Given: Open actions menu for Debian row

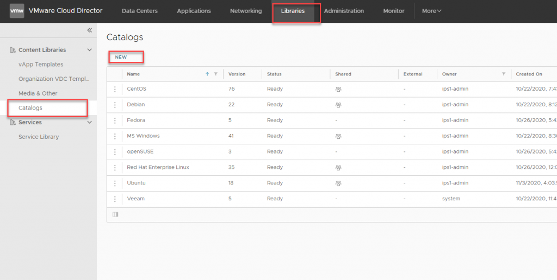Looking at the screenshot, I should (115, 105).
